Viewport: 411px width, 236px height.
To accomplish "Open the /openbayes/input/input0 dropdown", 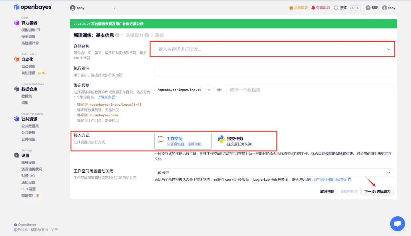I will click(184, 89).
